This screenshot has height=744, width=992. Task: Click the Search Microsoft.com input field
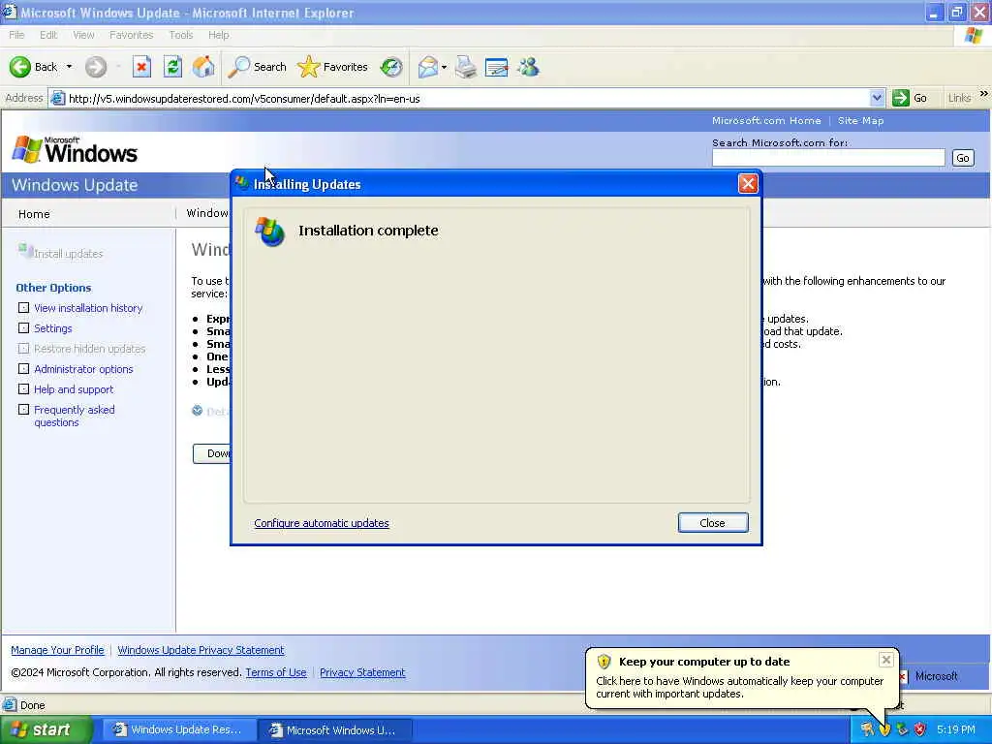click(x=828, y=158)
